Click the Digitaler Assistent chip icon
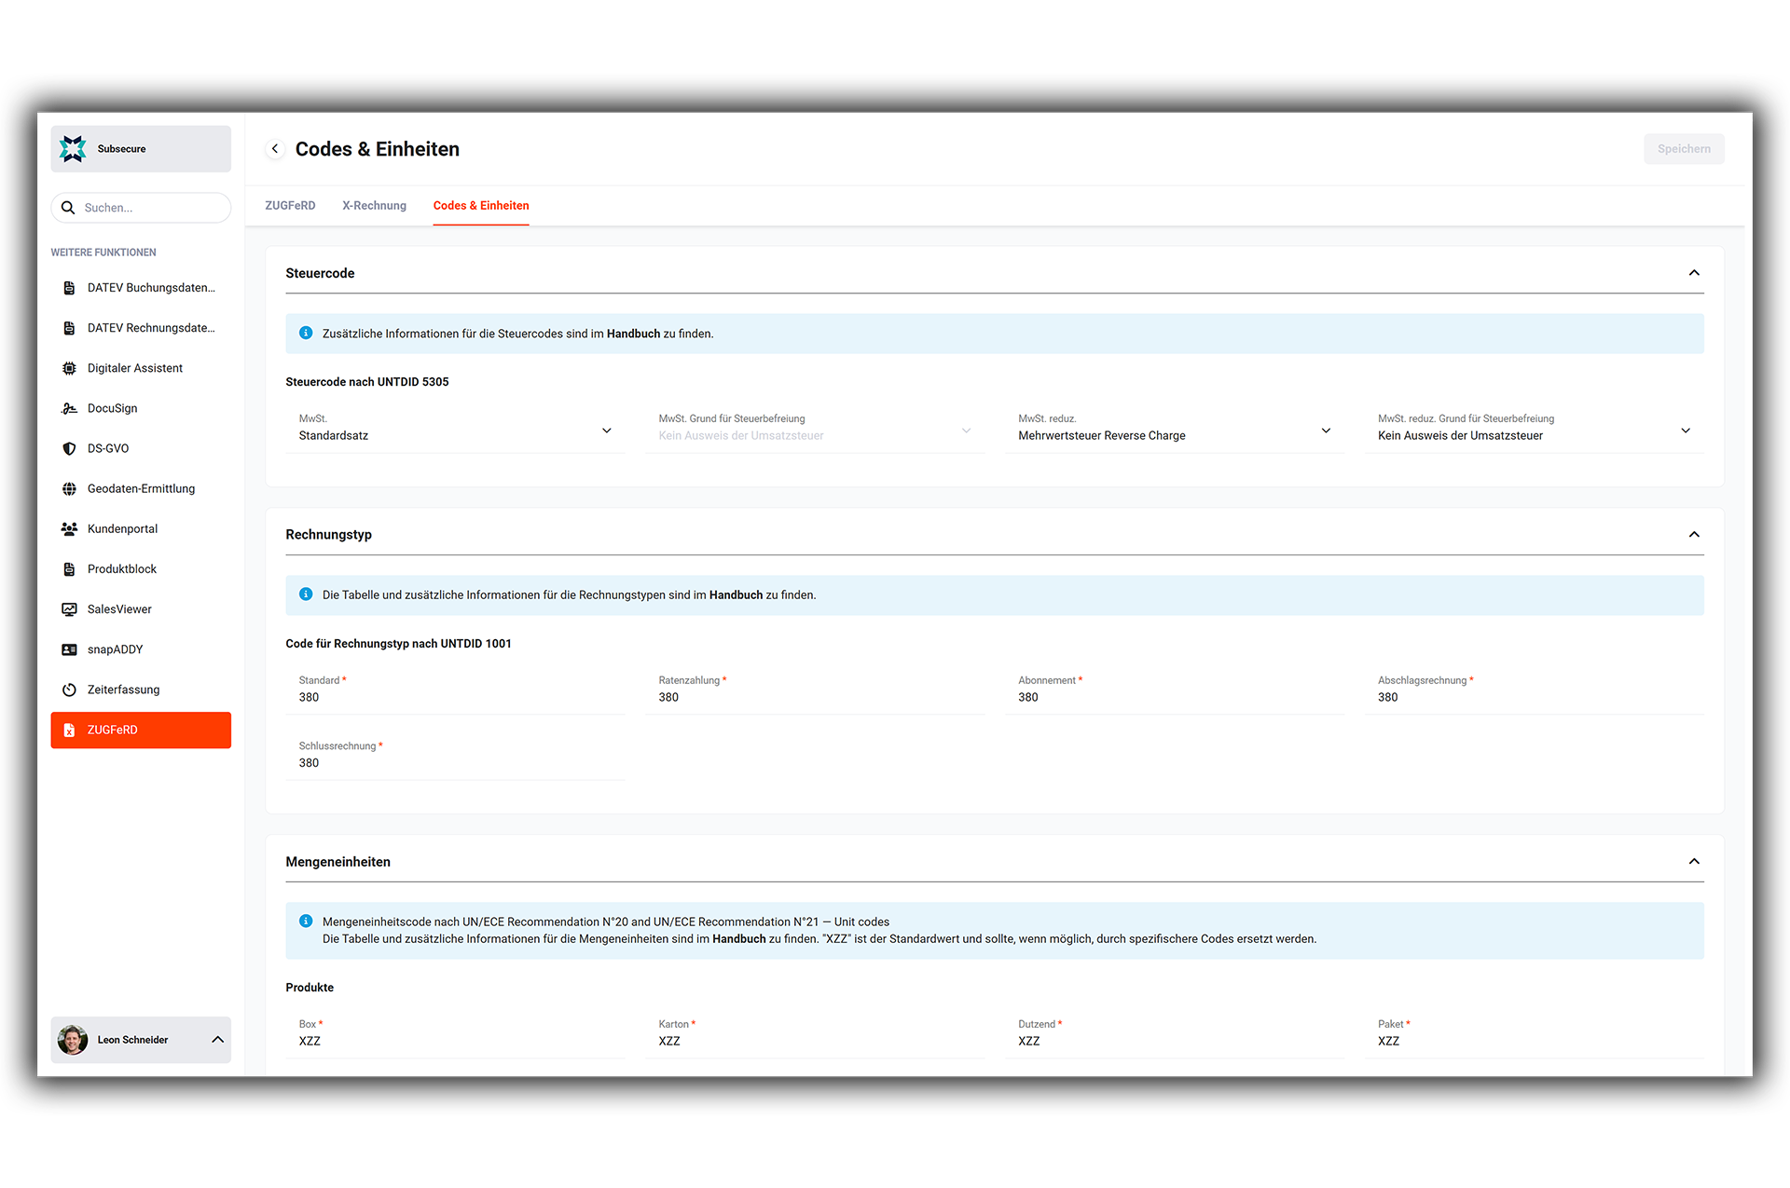This screenshot has width=1790, height=1188. point(69,368)
